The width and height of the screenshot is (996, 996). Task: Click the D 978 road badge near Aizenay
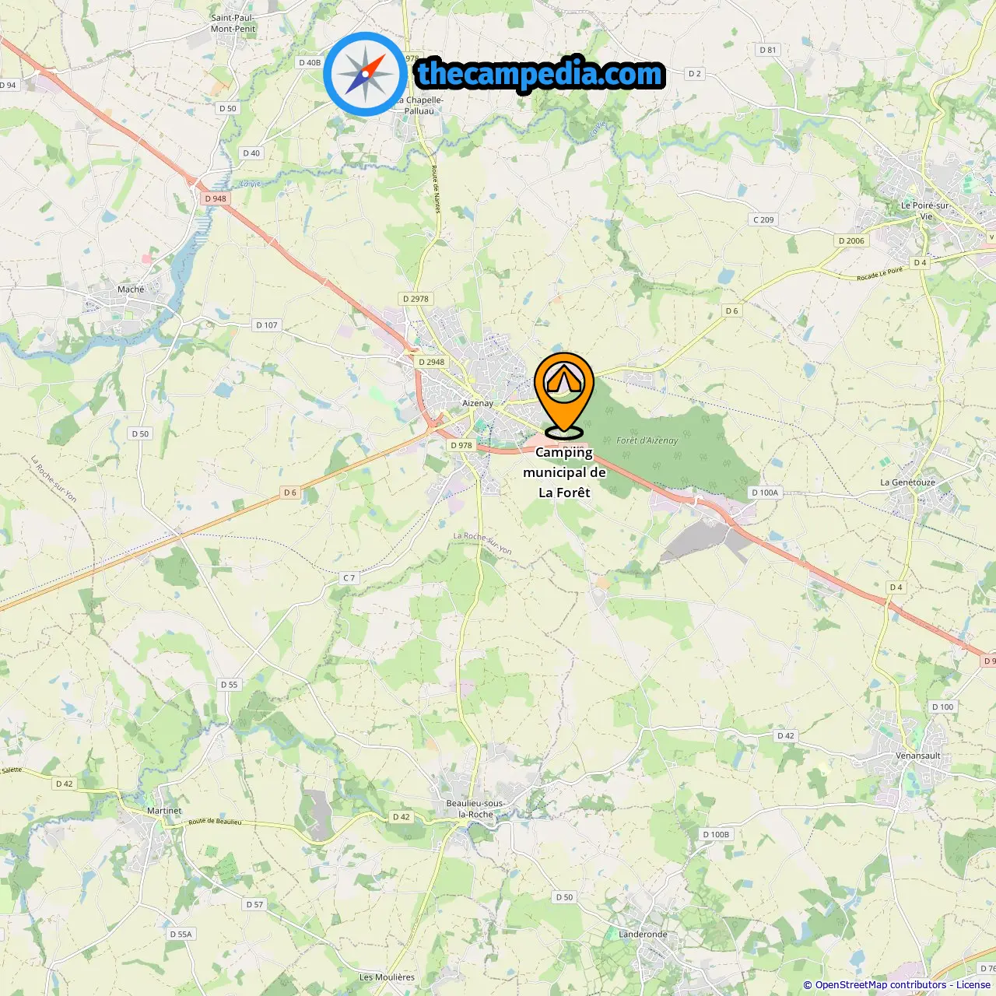click(x=461, y=445)
